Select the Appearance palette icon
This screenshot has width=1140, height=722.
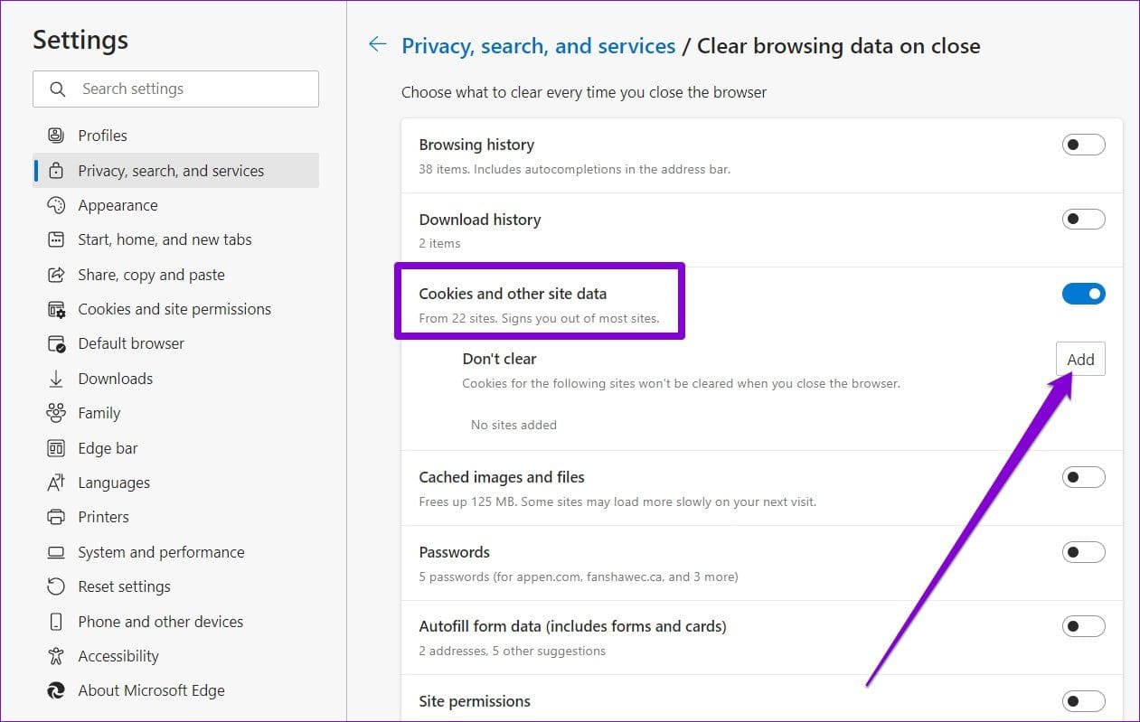tap(56, 205)
